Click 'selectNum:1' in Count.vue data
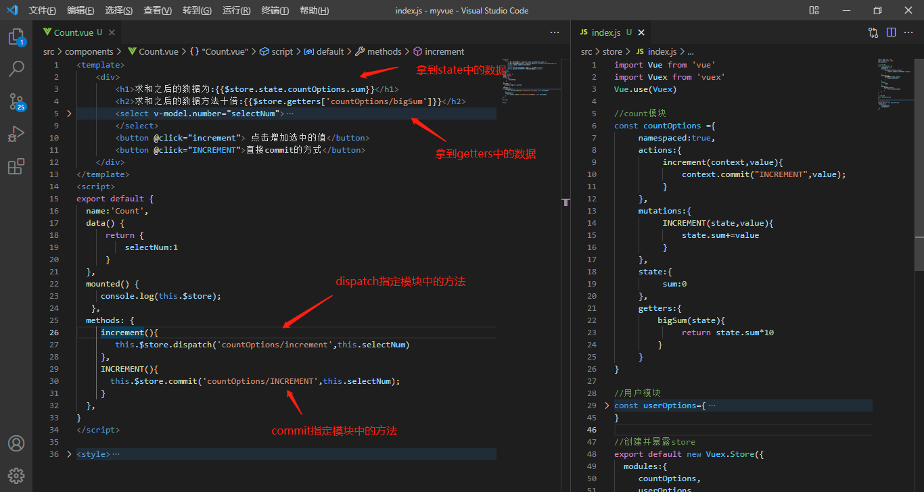 152,247
